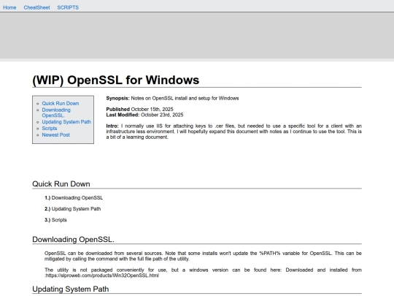Follow the Downloading OpenSSL. contents link
The image size is (394, 296).
pyautogui.click(x=56, y=113)
